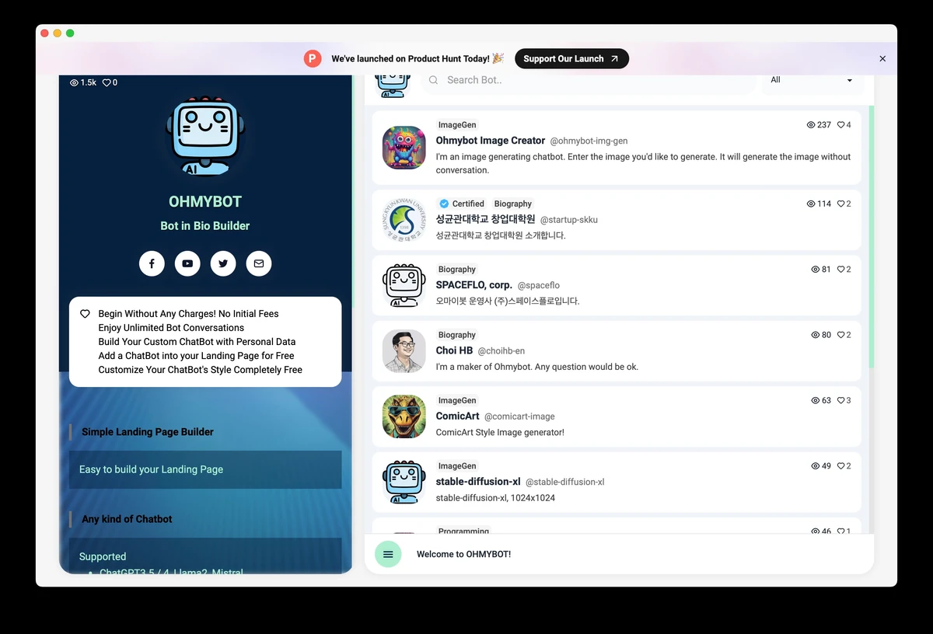Screen dimensions: 933x634
Task: Click the Biography tag on SPACEFLO card
Action: [x=457, y=270]
